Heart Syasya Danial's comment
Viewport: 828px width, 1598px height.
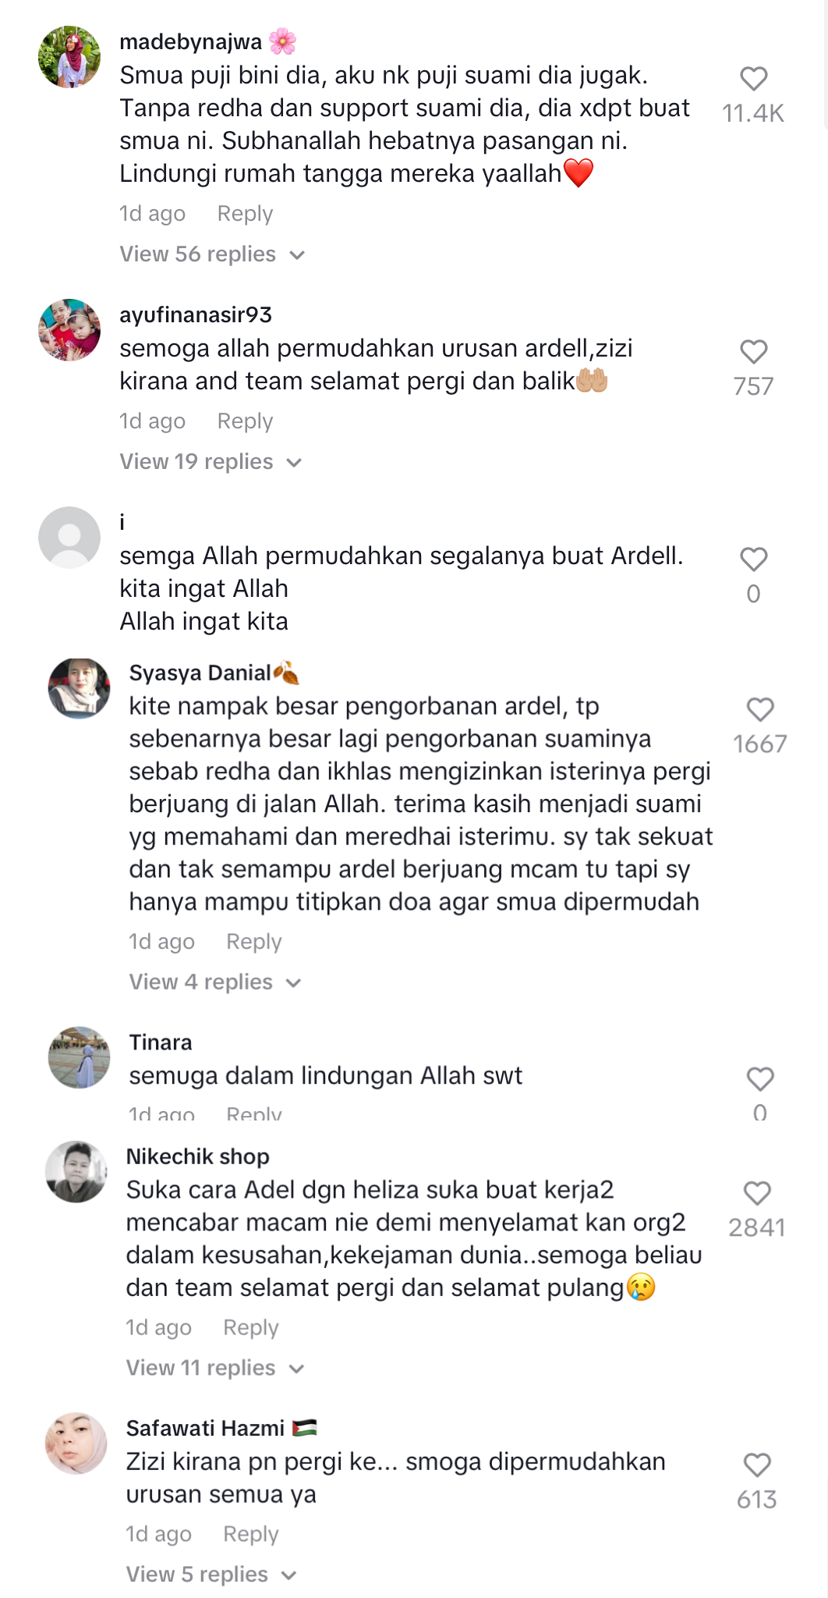pos(760,708)
